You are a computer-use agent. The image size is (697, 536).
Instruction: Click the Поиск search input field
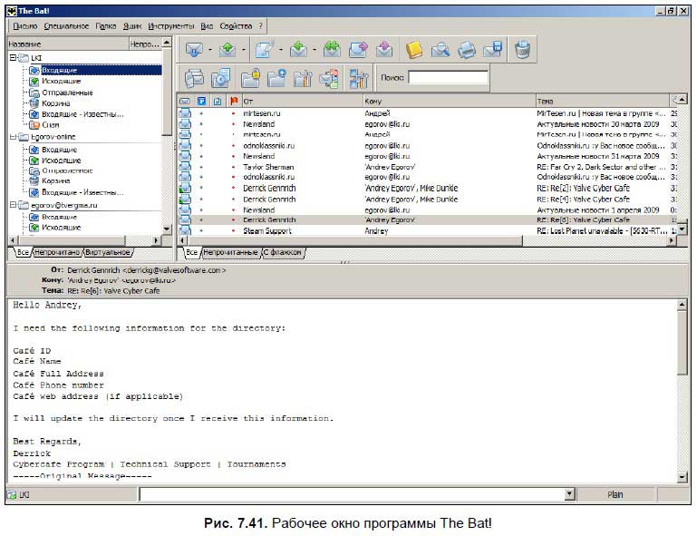tap(448, 77)
